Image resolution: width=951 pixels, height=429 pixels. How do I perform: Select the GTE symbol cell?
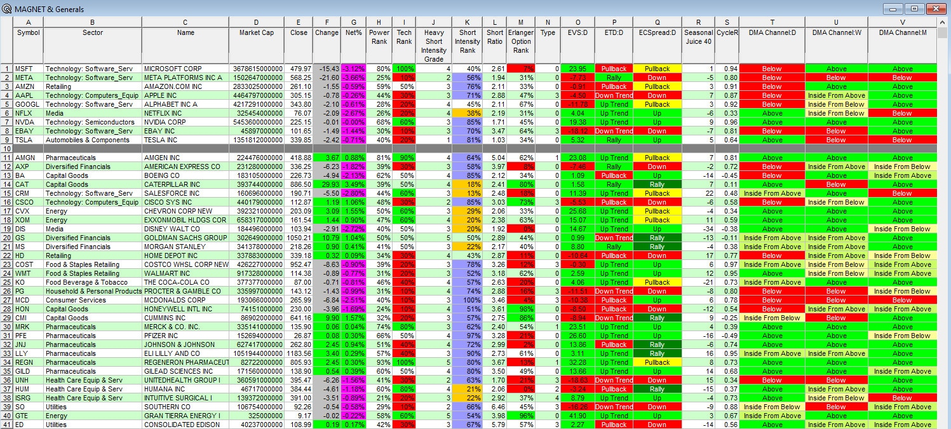coord(28,415)
